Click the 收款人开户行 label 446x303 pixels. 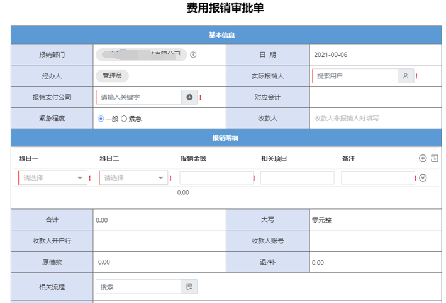pyautogui.click(x=52, y=241)
